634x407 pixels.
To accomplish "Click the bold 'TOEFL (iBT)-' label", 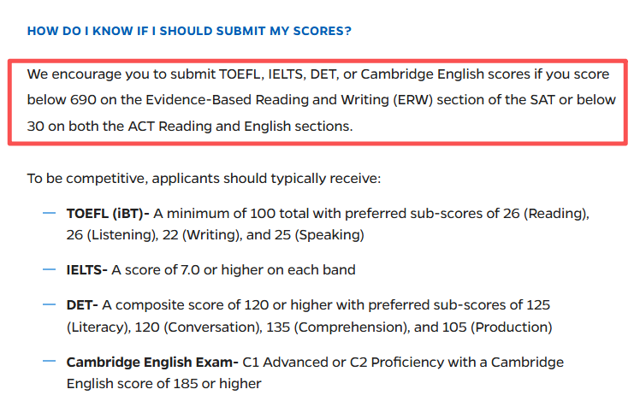I will 108,214.
